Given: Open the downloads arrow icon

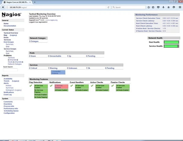Looking at the screenshot, I should (x=163, y=7).
